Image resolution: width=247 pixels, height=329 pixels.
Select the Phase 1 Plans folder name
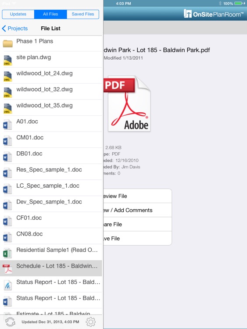click(35, 41)
